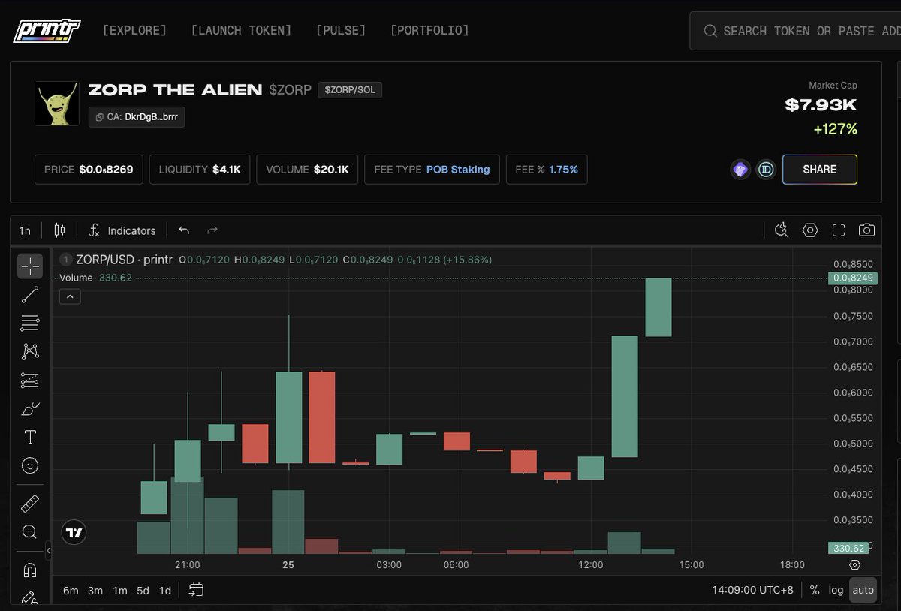Click the TradingView logo on chart
Image resolution: width=901 pixels, height=611 pixels.
tap(74, 533)
